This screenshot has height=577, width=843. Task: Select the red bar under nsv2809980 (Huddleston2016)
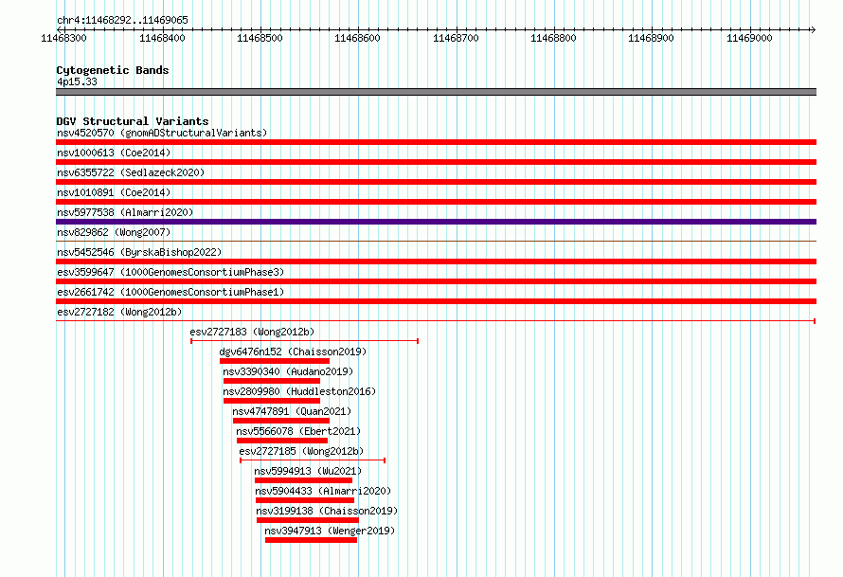click(272, 401)
